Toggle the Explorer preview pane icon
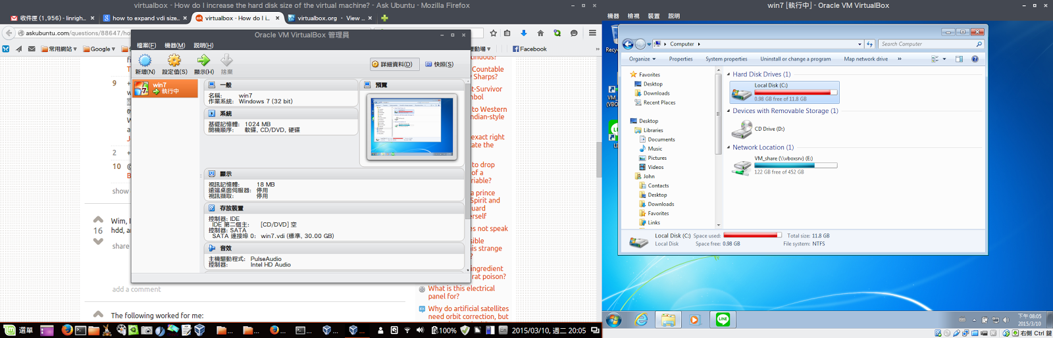This screenshot has height=338, width=1053. point(959,59)
